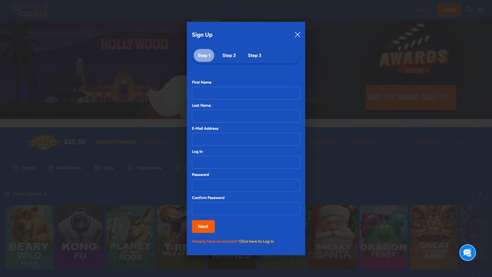Select the Step 1 tab
This screenshot has width=492, height=277.
[x=204, y=55]
